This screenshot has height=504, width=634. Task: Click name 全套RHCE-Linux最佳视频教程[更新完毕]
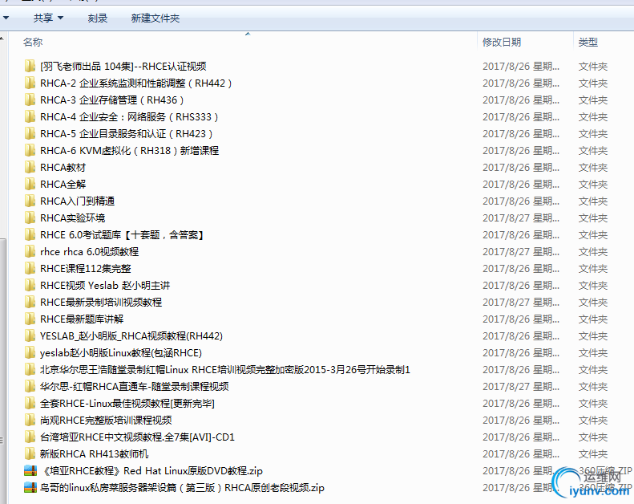click(x=127, y=404)
